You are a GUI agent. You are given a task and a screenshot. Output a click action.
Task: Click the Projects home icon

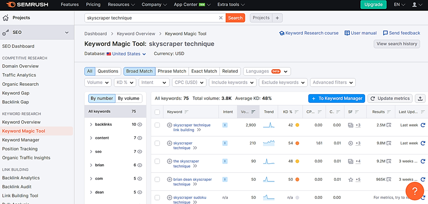pos(5,18)
